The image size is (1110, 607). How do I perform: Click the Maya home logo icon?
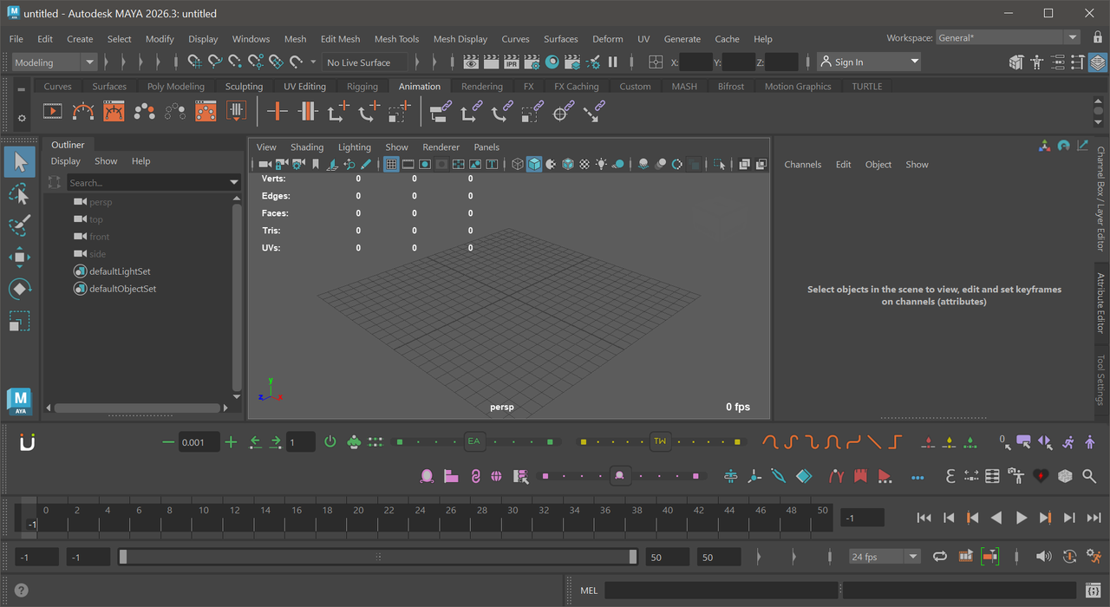(20, 401)
